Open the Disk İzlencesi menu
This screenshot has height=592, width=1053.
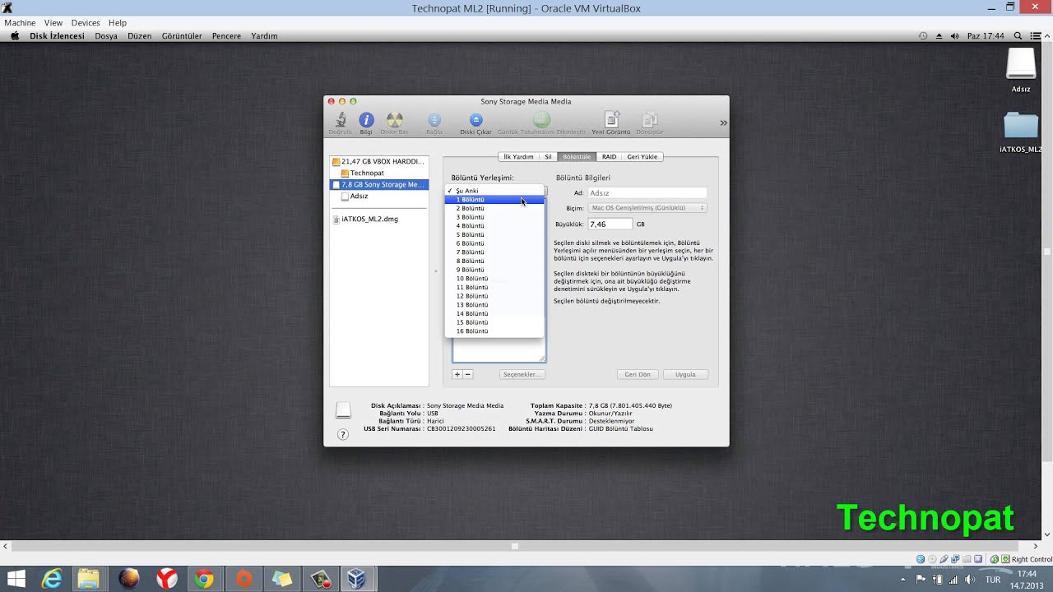point(57,36)
